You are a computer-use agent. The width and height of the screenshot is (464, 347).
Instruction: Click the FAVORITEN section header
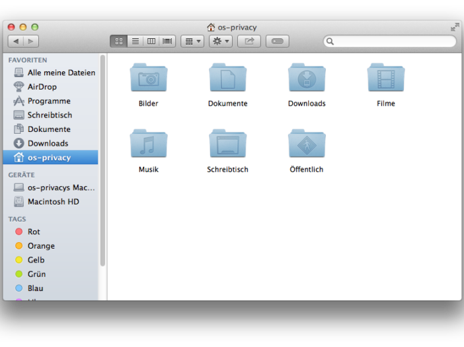click(28, 60)
